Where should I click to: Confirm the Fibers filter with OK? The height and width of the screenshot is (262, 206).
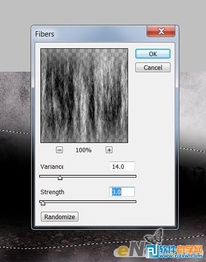153,54
